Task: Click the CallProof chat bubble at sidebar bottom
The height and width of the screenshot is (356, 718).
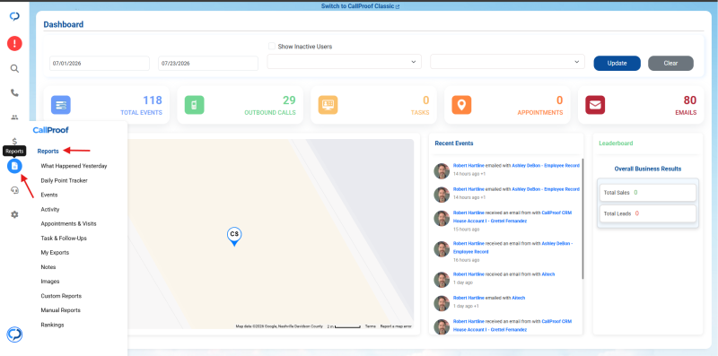Action: point(14,334)
